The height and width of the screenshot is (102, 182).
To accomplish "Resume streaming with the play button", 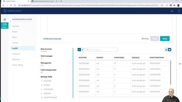I will click(79, 50).
